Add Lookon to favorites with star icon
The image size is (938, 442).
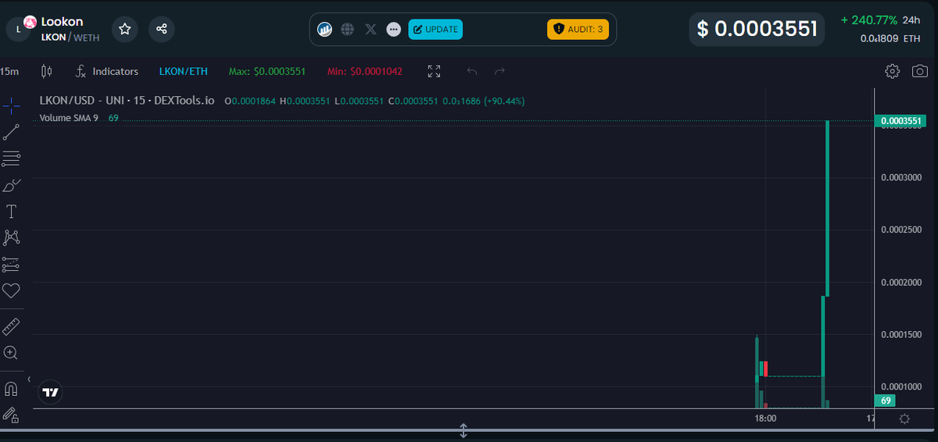coord(124,30)
